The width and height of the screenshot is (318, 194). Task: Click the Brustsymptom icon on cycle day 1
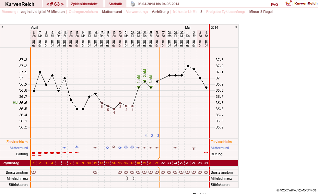point(34,172)
